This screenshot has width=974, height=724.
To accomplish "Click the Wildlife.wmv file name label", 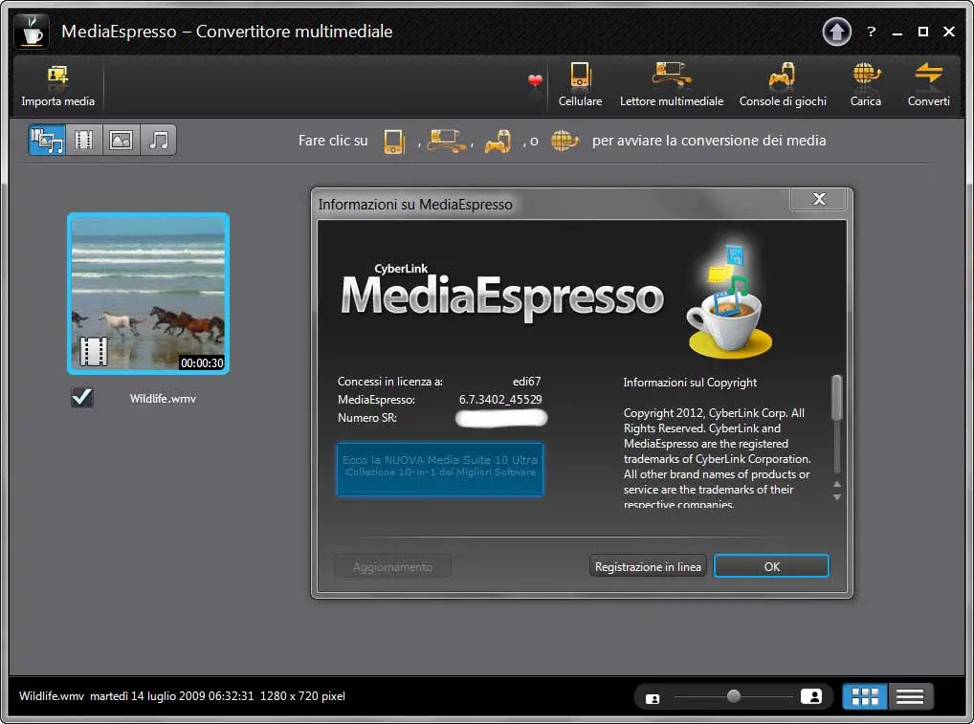I will pos(163,399).
